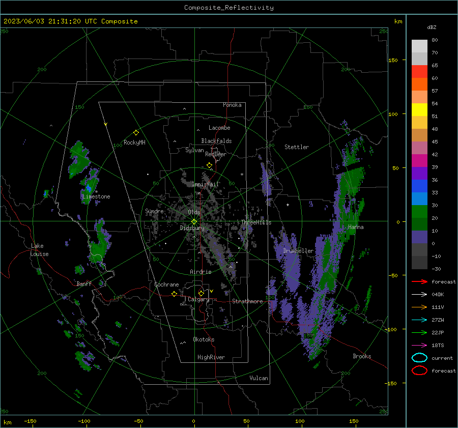Screen dimensions: 458x428
Task: Pick the purple 36-39 dBZ swatch
Action: pos(419,173)
